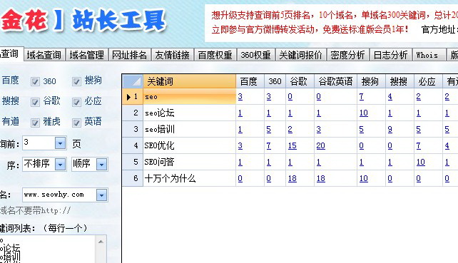Switch to the 密度分析 tab
Image resolution: width=458 pixels, height=263 pixels.
pos(348,55)
